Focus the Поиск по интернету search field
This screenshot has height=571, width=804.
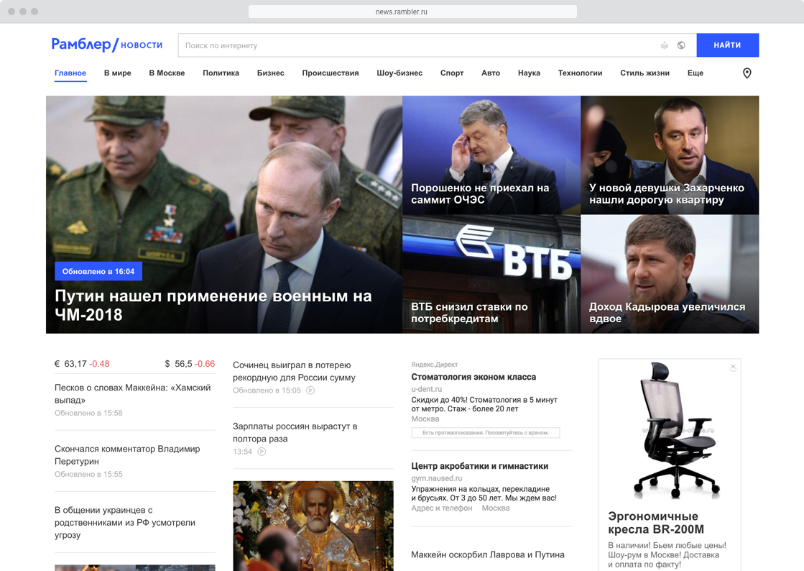437,45
